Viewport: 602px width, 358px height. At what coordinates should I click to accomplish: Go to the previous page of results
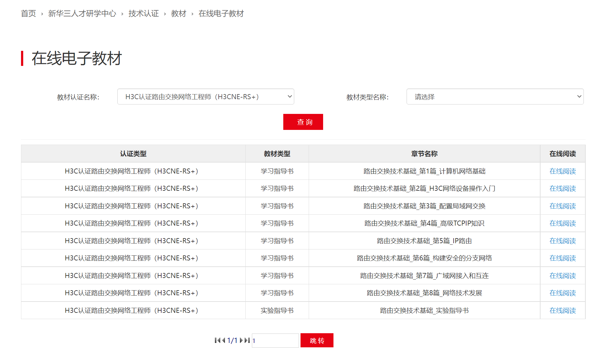point(223,340)
